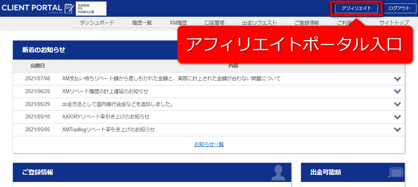
Task: Expand the 2021/05/05 XMTrading notice chevron
Action: coord(397,129)
